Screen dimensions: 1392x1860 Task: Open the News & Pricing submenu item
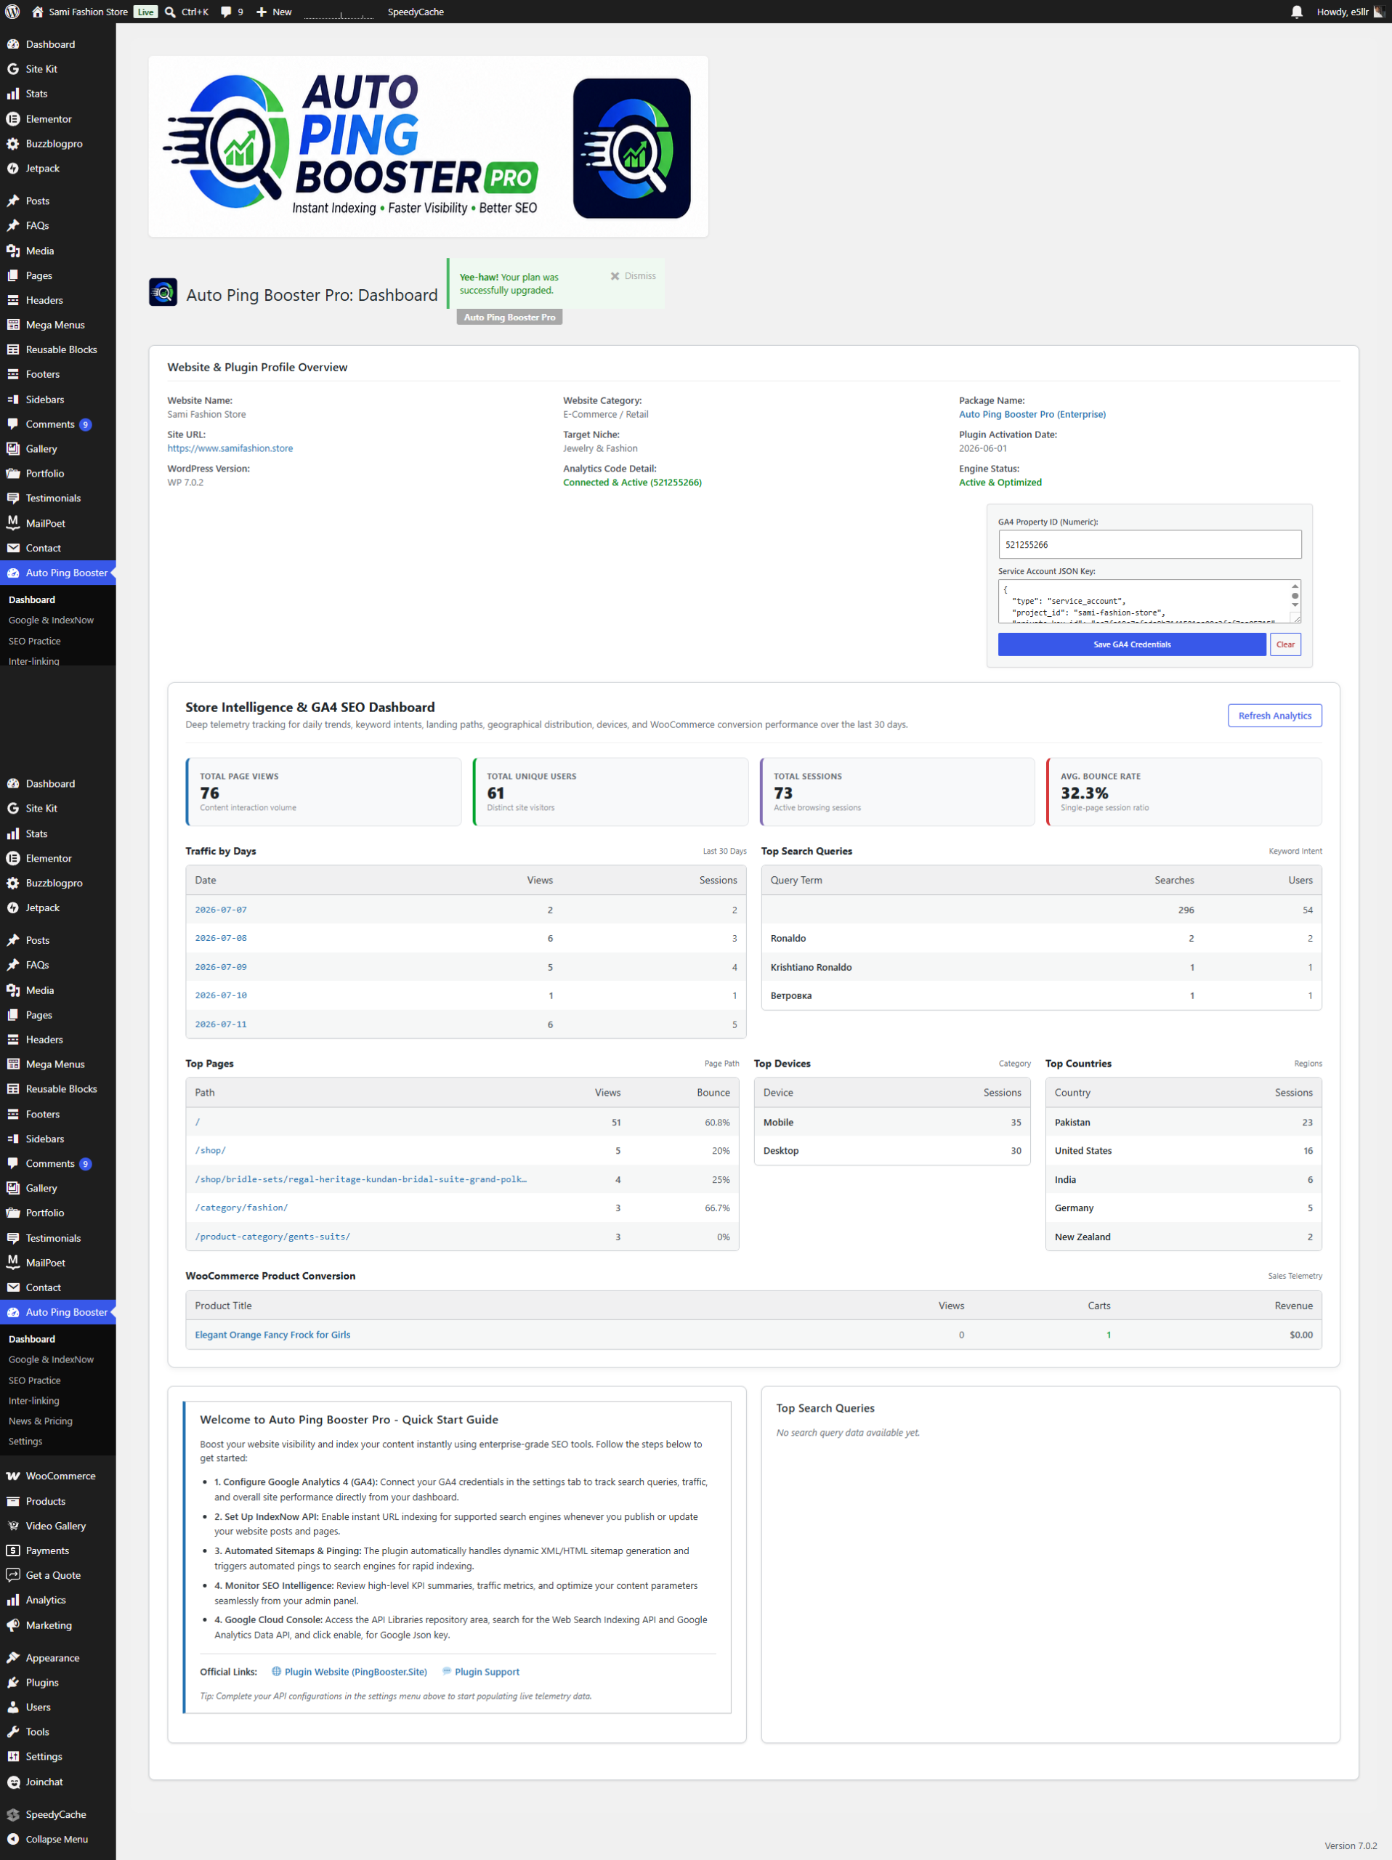click(41, 1420)
